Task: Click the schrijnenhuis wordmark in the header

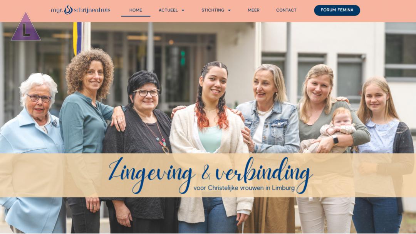Action: pos(92,10)
